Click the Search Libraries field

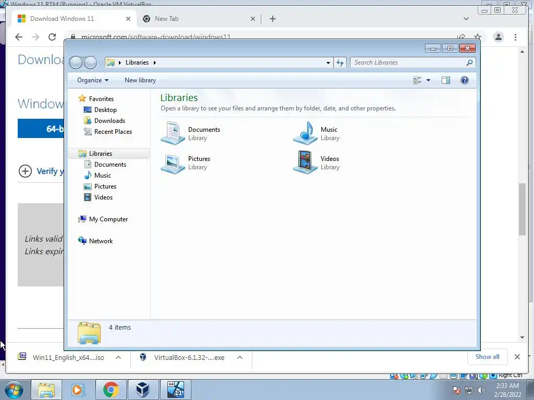coord(408,63)
